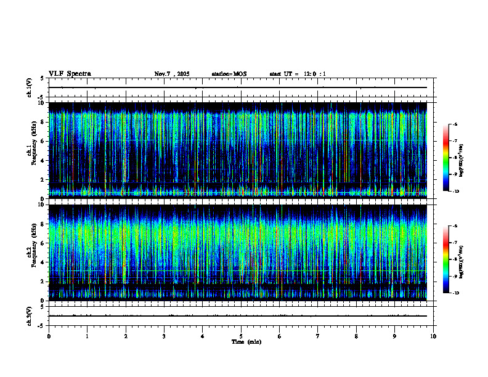
Task: Click the time-axis tick label "3"
Action: click(164, 336)
